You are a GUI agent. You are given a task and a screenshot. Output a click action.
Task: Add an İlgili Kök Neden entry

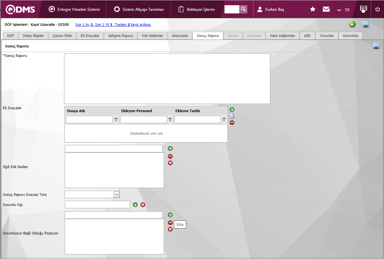(x=170, y=148)
